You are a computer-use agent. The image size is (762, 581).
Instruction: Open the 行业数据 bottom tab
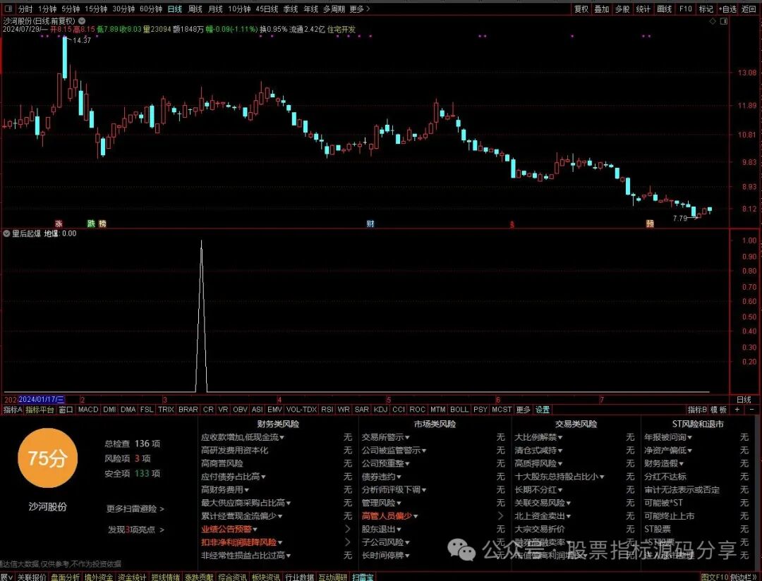[299, 577]
